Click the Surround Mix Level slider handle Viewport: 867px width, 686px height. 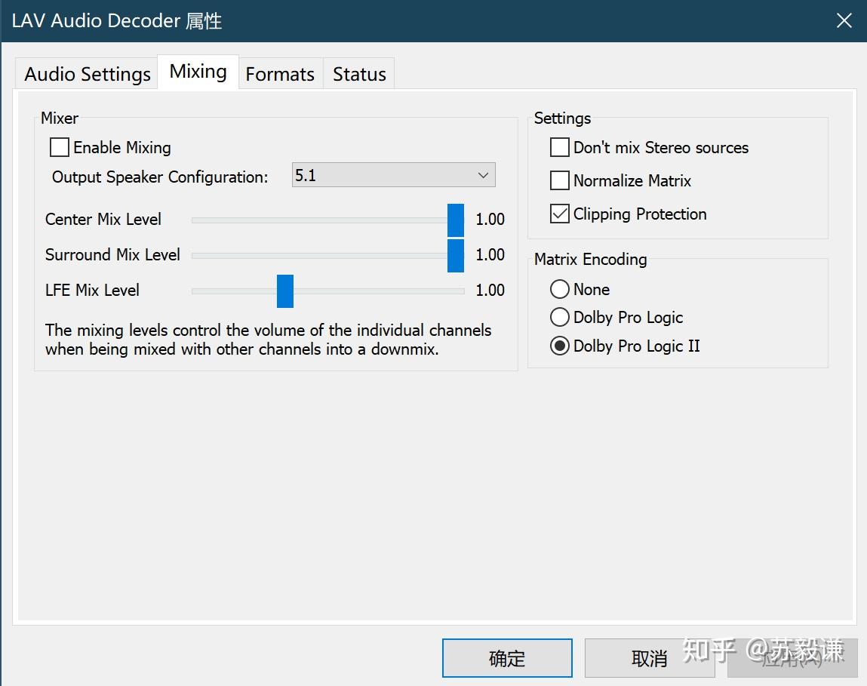point(456,256)
